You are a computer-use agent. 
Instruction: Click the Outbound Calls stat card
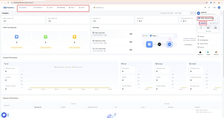click(11, 70)
